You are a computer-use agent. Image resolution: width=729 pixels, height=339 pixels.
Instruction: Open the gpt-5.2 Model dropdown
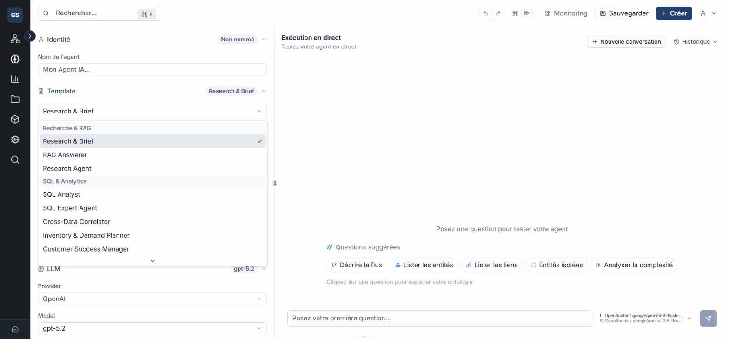tap(152, 328)
